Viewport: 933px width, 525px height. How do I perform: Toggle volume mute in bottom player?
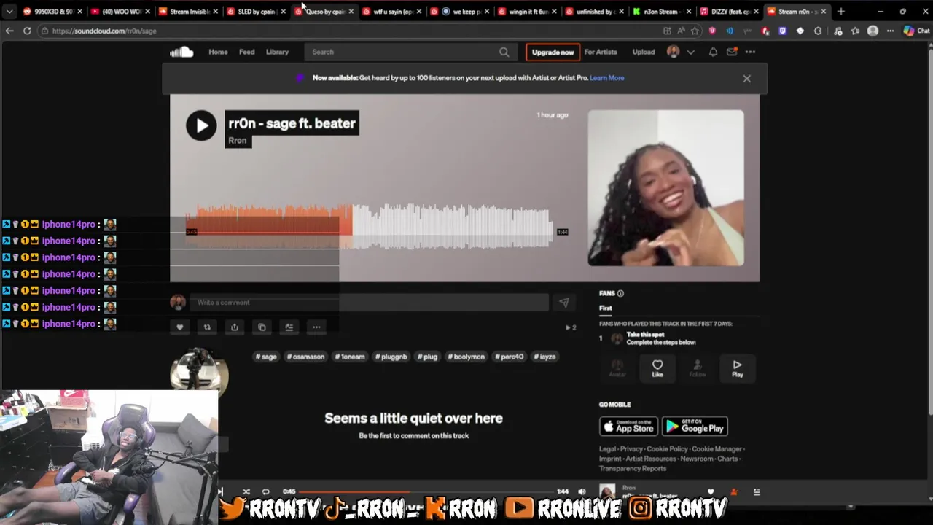(582, 491)
